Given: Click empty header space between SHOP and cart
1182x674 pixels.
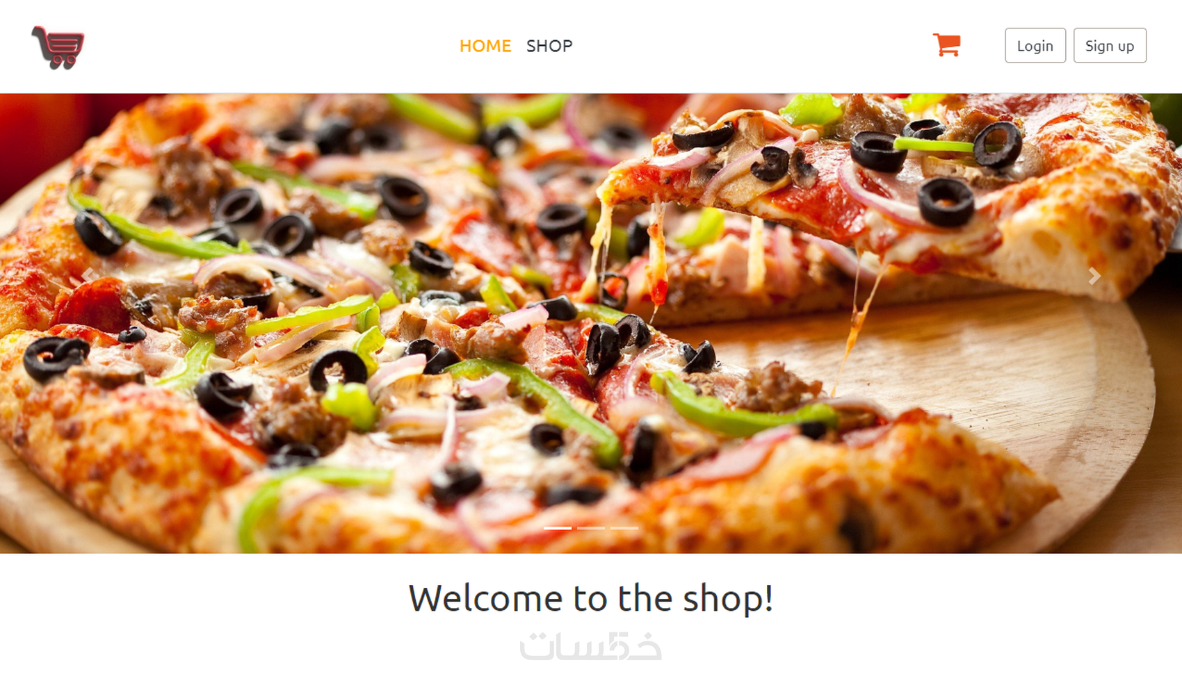Looking at the screenshot, I should [751, 46].
